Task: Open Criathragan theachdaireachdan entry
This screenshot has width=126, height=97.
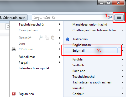Action: 94,30
